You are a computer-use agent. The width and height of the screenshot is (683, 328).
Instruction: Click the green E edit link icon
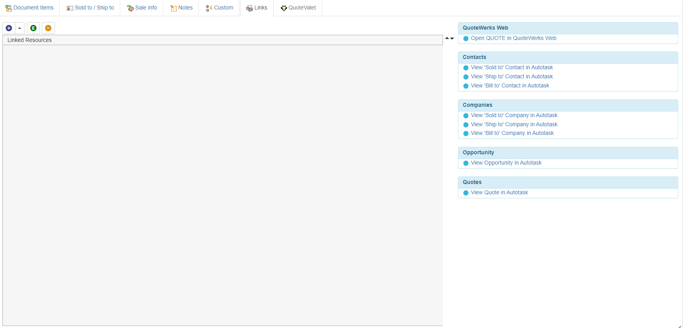(33, 28)
